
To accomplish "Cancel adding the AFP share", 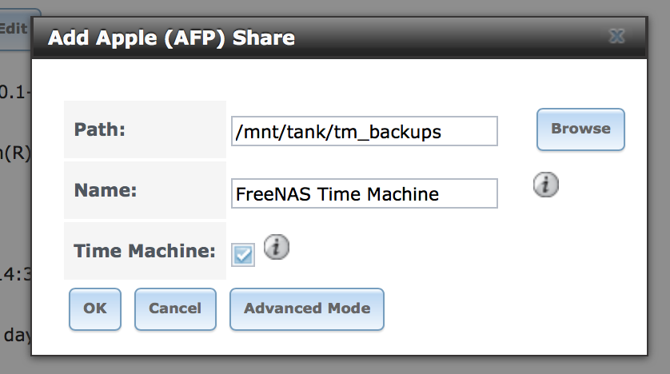I will click(175, 308).
